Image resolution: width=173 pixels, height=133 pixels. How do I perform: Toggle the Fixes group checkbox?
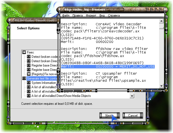tap(24, 52)
